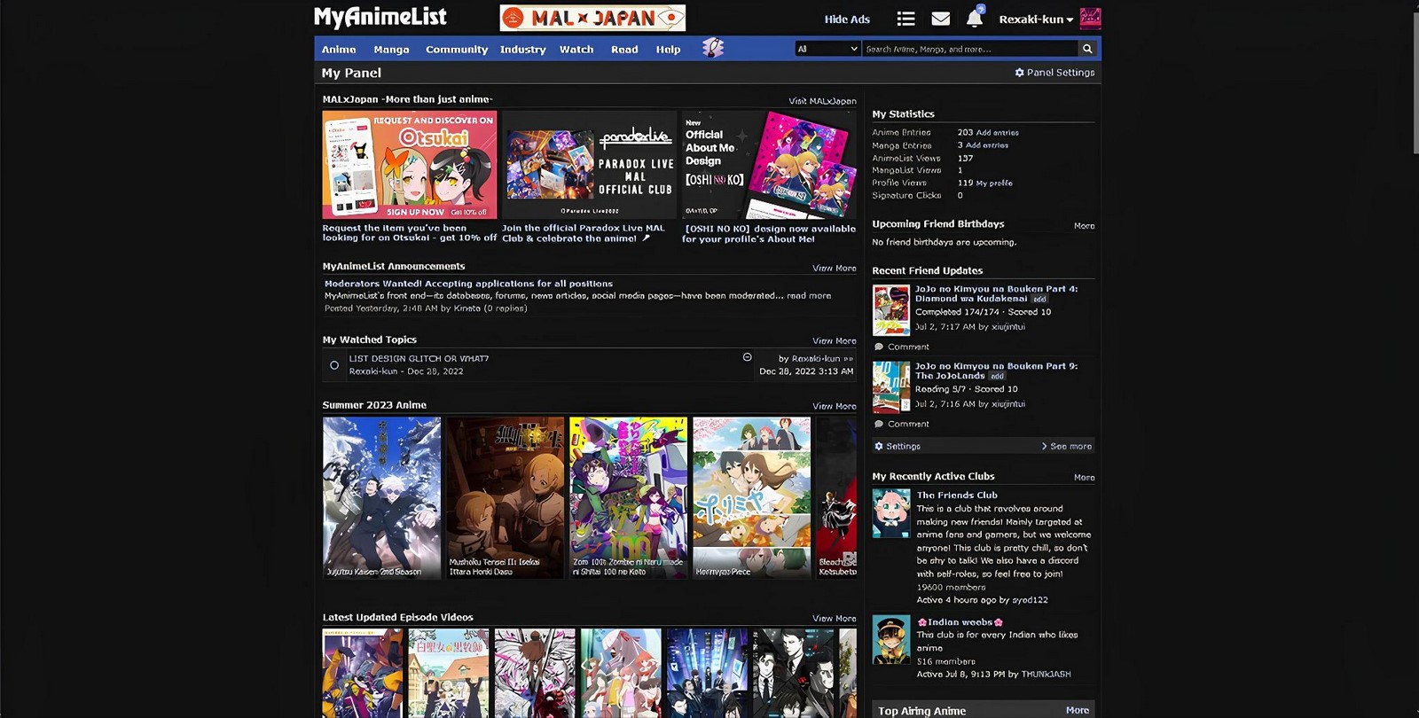This screenshot has height=718, width=1419.
Task: Open the Horimiya: Piece poster
Action: click(x=751, y=497)
